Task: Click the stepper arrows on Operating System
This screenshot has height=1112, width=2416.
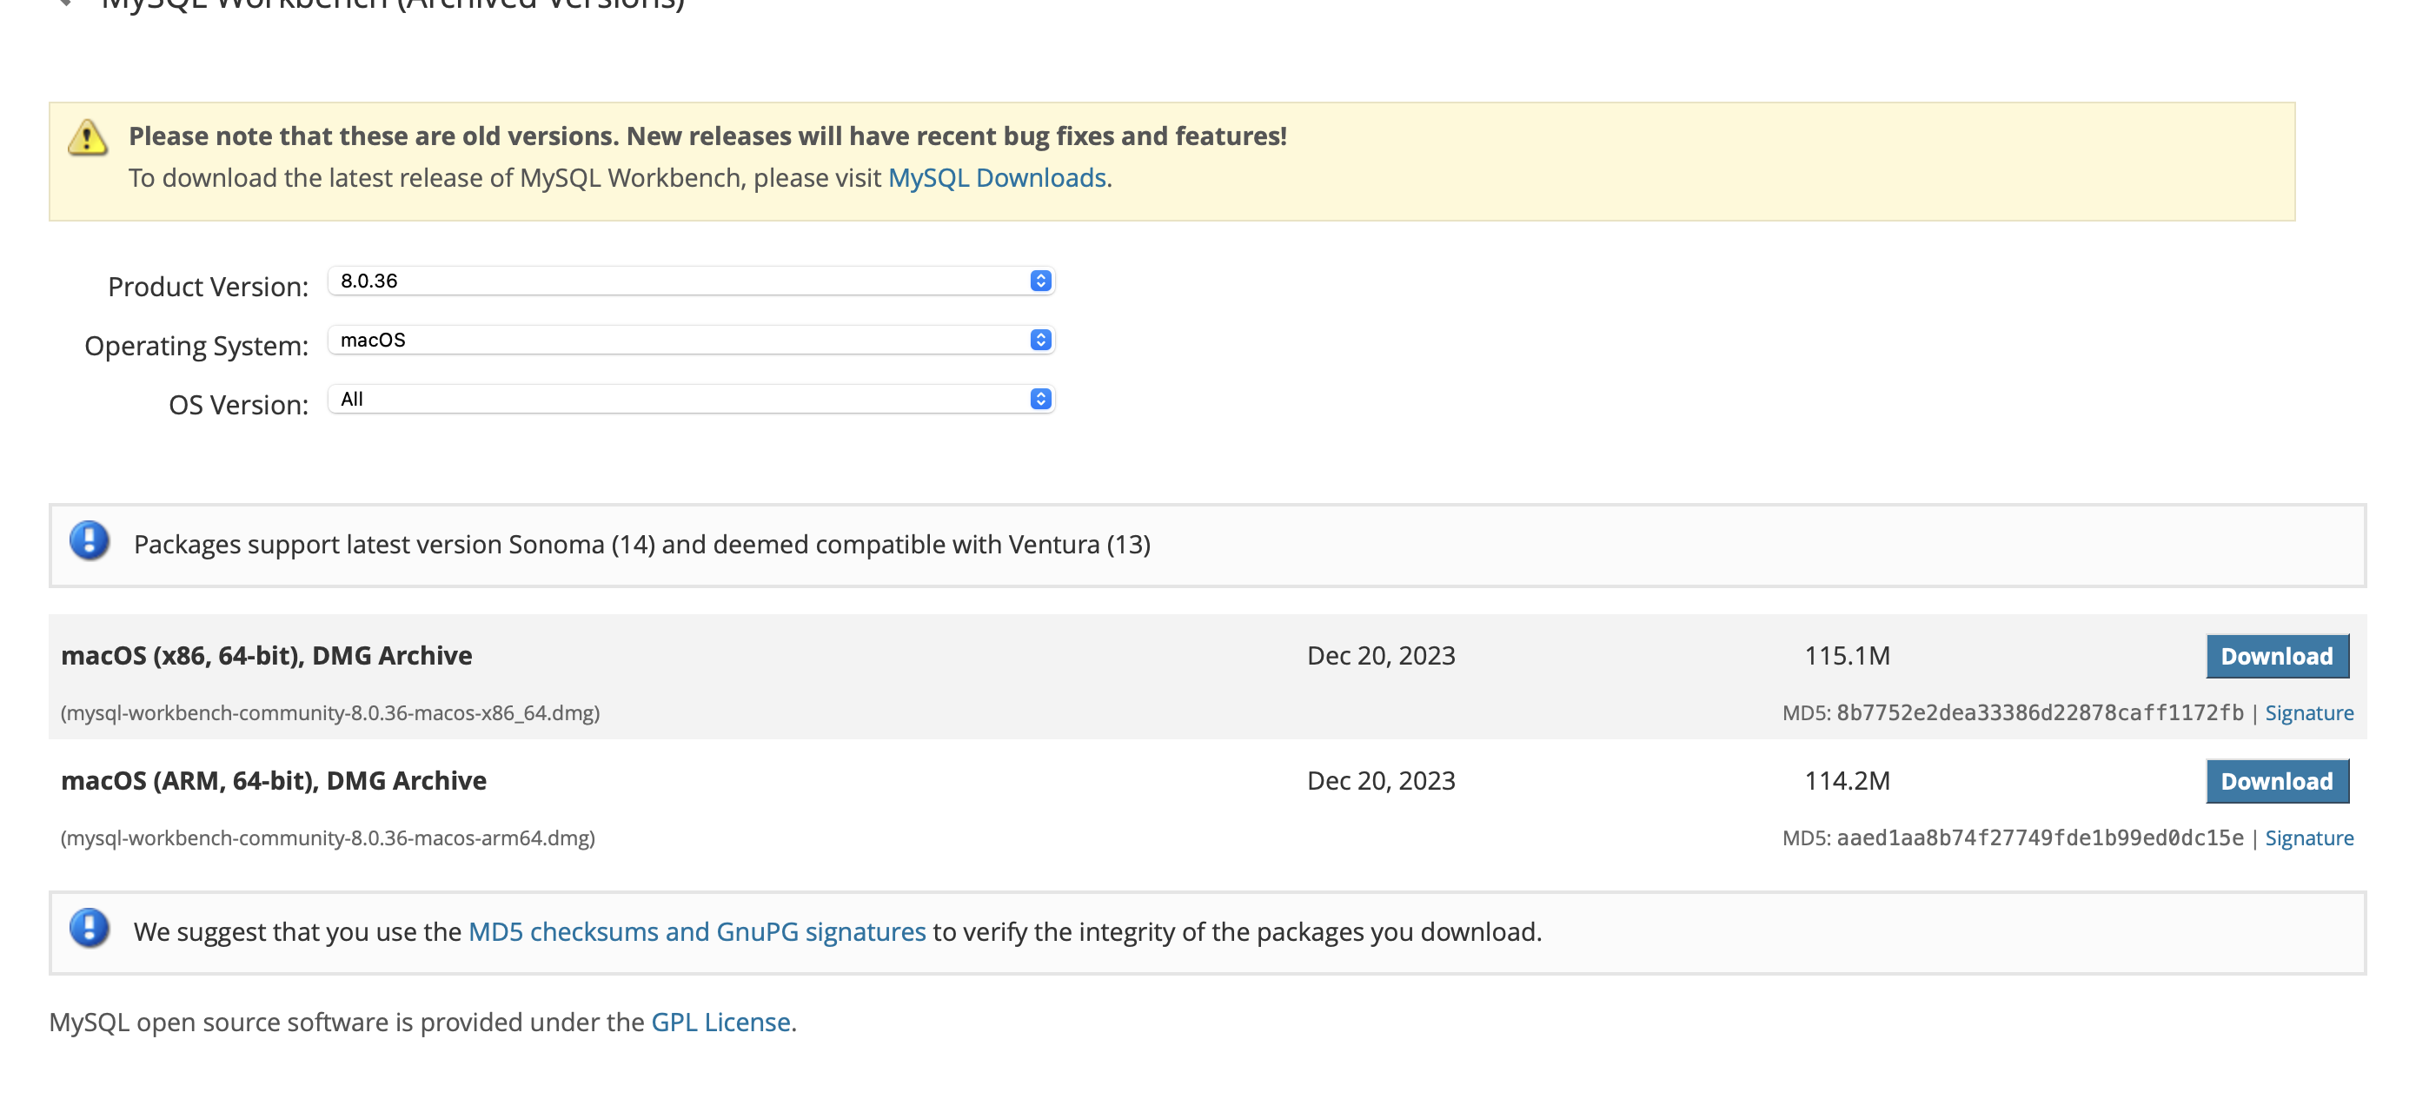Action: [x=1040, y=340]
